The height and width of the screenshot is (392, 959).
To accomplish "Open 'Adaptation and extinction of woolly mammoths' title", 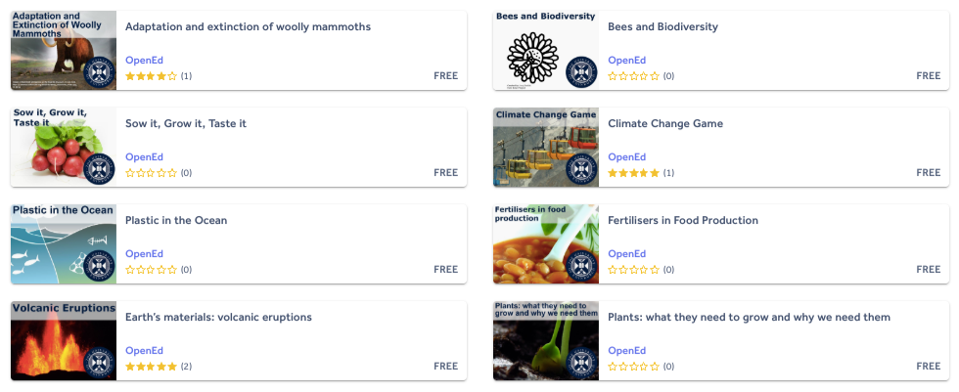I will coord(248,26).
